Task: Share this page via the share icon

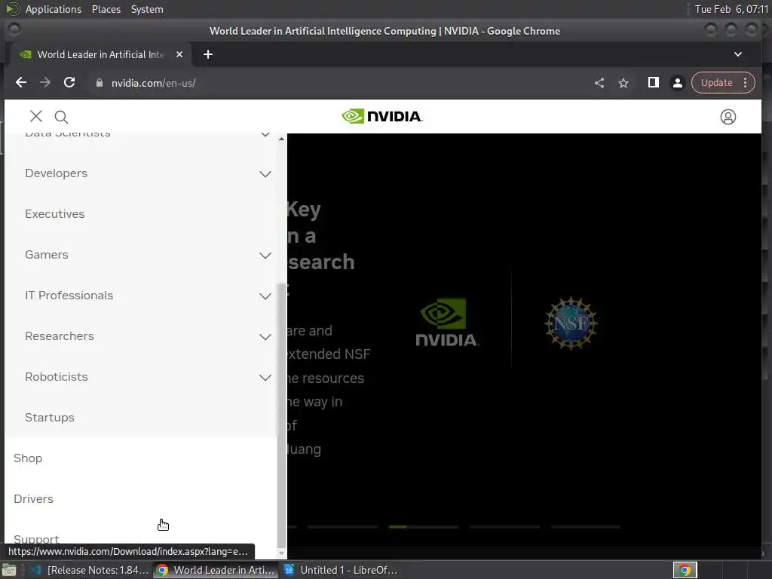Action: coord(599,83)
